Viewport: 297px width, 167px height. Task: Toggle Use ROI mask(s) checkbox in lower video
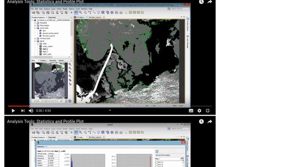tap(157, 155)
